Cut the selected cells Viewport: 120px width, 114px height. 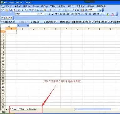[x=38, y=10]
